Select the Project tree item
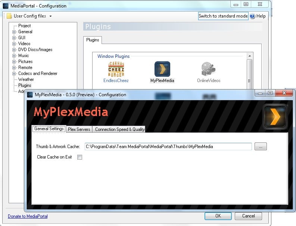 pos(25,26)
